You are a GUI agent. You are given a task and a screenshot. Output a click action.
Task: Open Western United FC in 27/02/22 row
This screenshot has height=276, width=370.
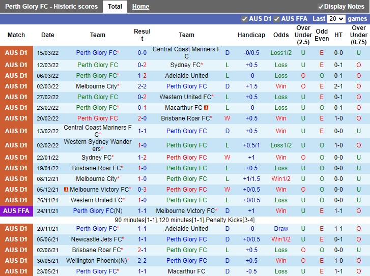click(185, 97)
